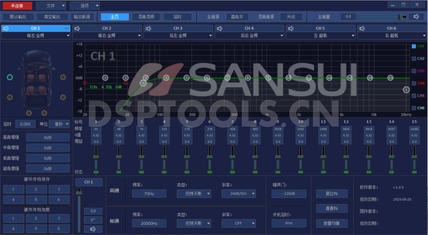Toggle master volume mute speaker button
Image resolution: width=428 pixels, height=235 pixels.
[x=417, y=17]
